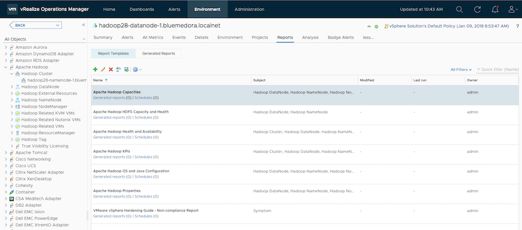
Task: Click the green circular status badge
Action: point(376,26)
